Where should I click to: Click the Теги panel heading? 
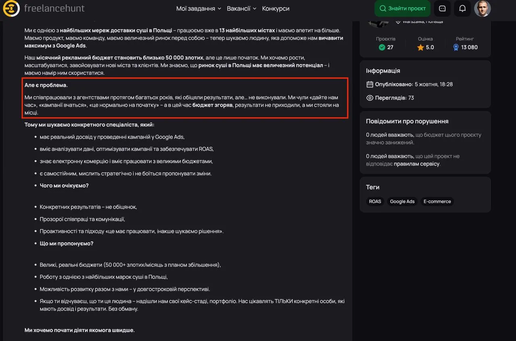point(372,187)
